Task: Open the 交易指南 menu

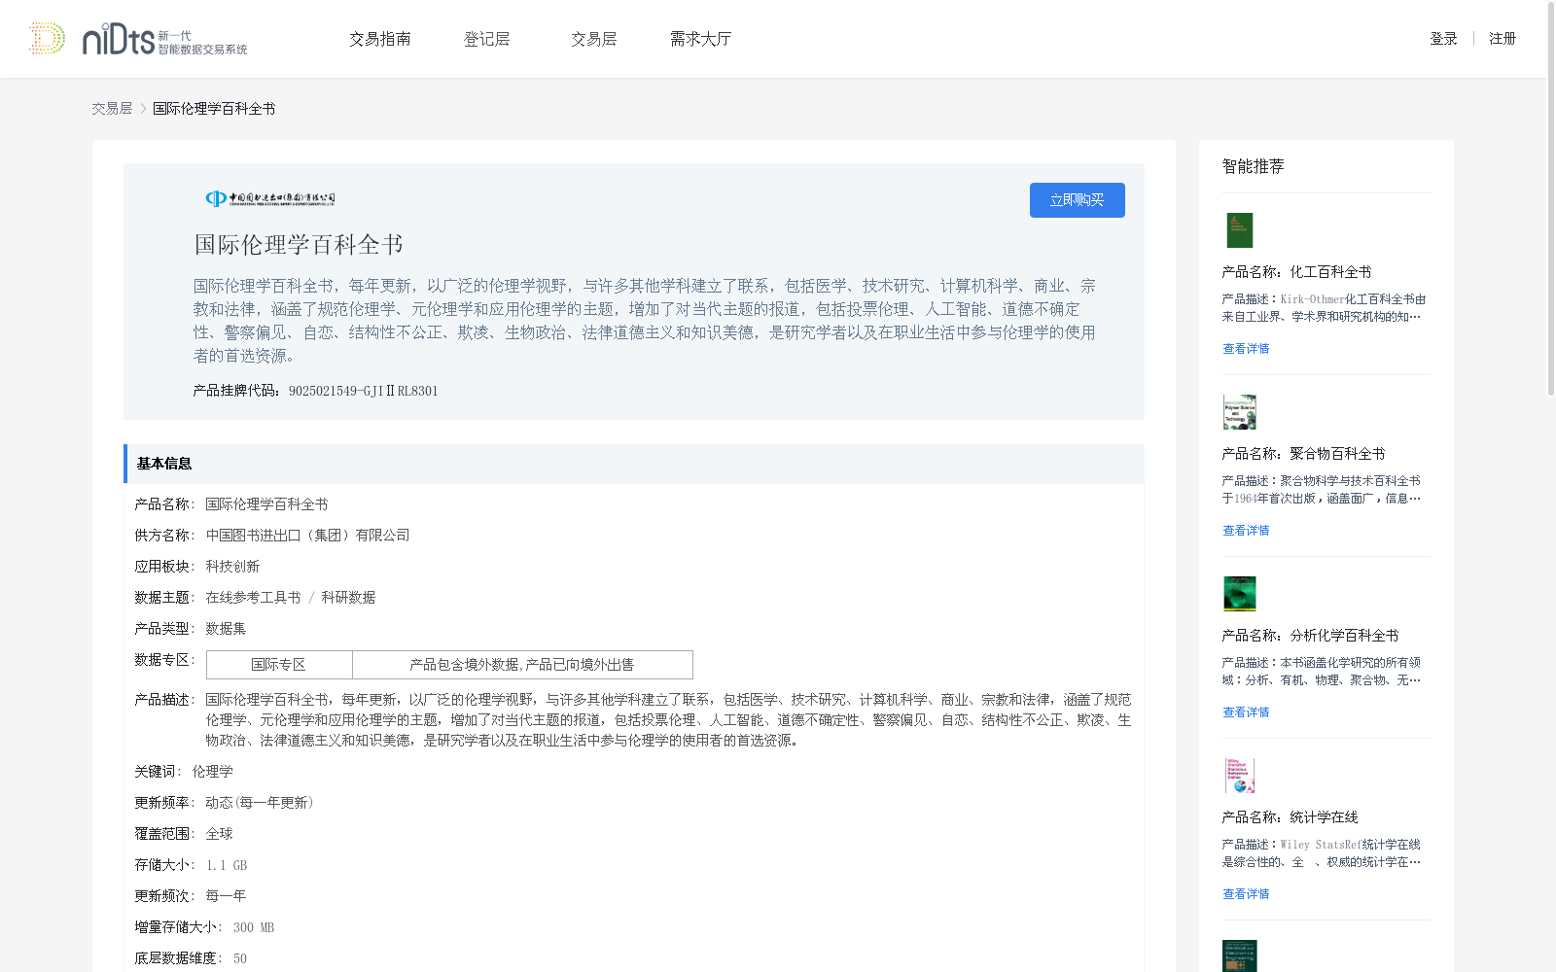Action: 380,39
